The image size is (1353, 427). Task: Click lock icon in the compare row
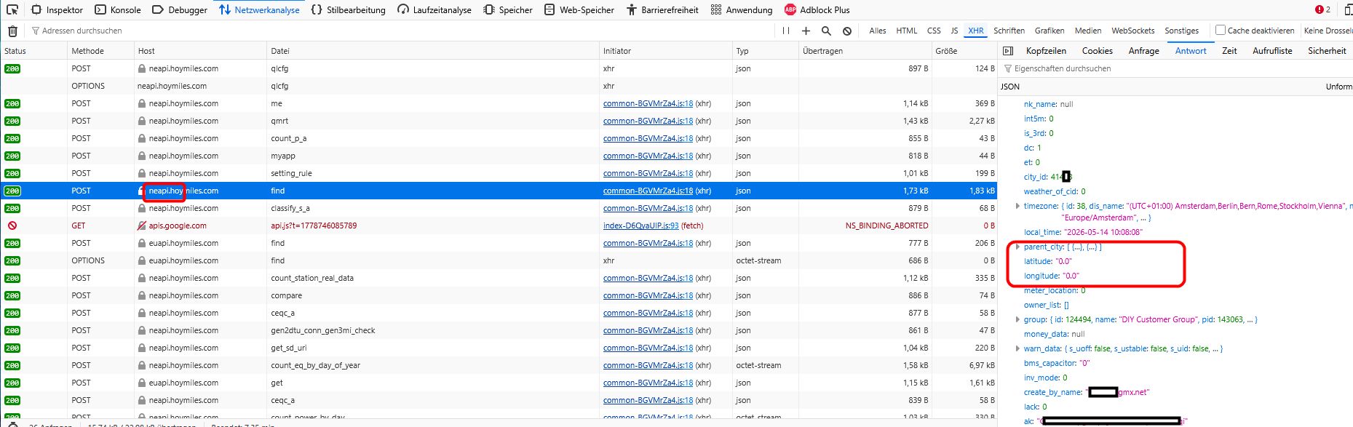point(142,295)
